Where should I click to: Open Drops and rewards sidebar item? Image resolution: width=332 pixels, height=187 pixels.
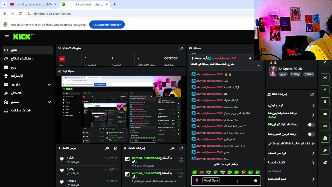point(27,110)
